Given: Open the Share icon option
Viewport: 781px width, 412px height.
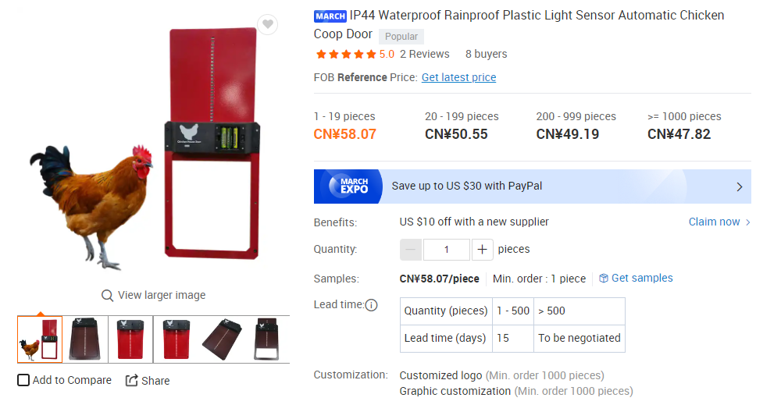Looking at the screenshot, I should click(131, 381).
